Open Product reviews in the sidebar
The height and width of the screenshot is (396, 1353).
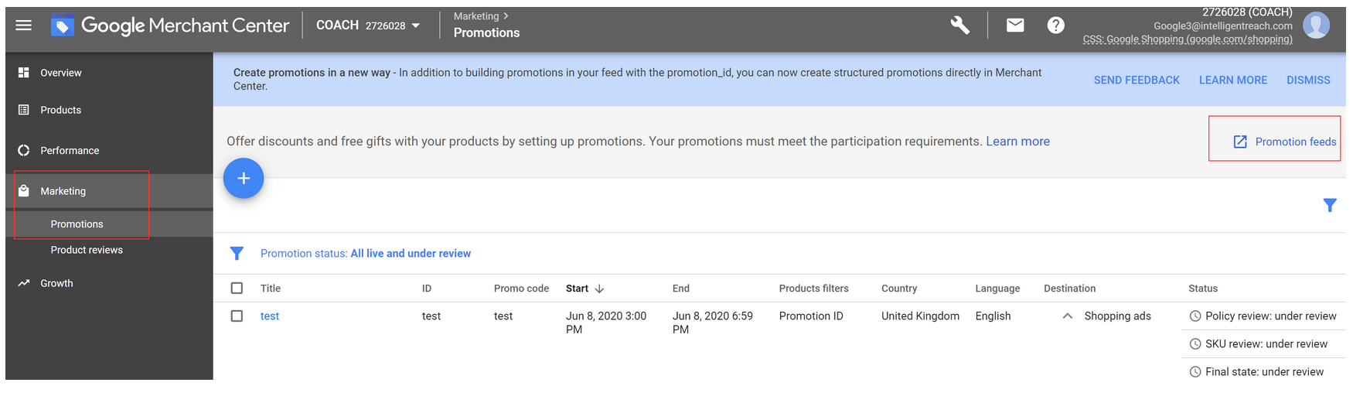click(87, 250)
